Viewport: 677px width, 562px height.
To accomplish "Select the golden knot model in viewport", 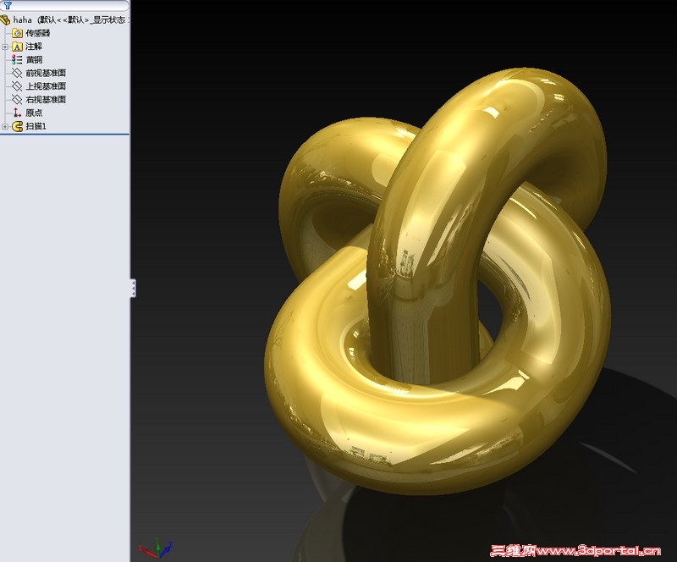I will tap(437, 283).
